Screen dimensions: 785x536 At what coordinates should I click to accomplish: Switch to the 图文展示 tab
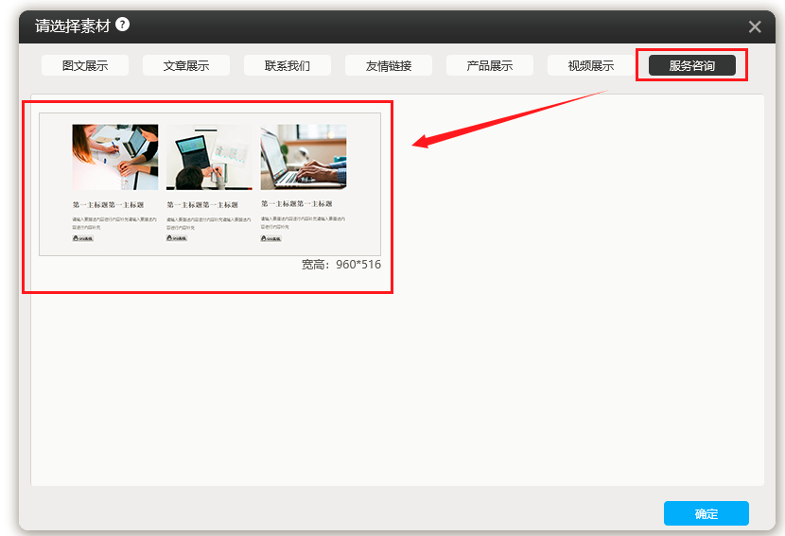(85, 66)
